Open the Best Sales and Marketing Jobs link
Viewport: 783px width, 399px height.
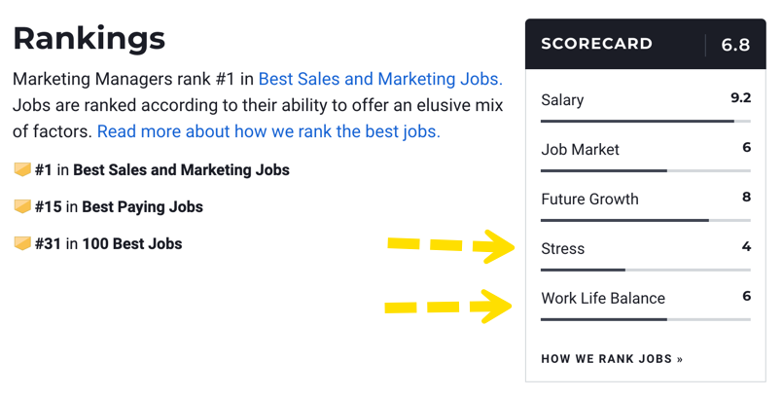pos(380,79)
